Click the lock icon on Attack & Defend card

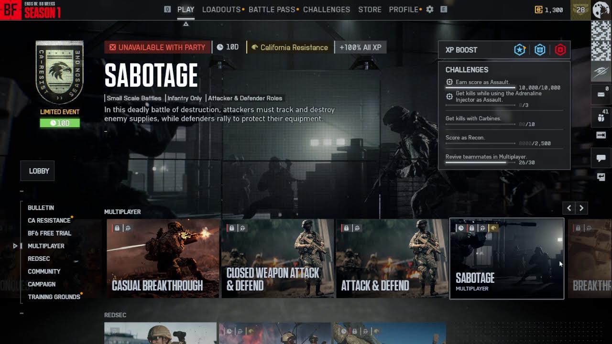[x=346, y=228]
